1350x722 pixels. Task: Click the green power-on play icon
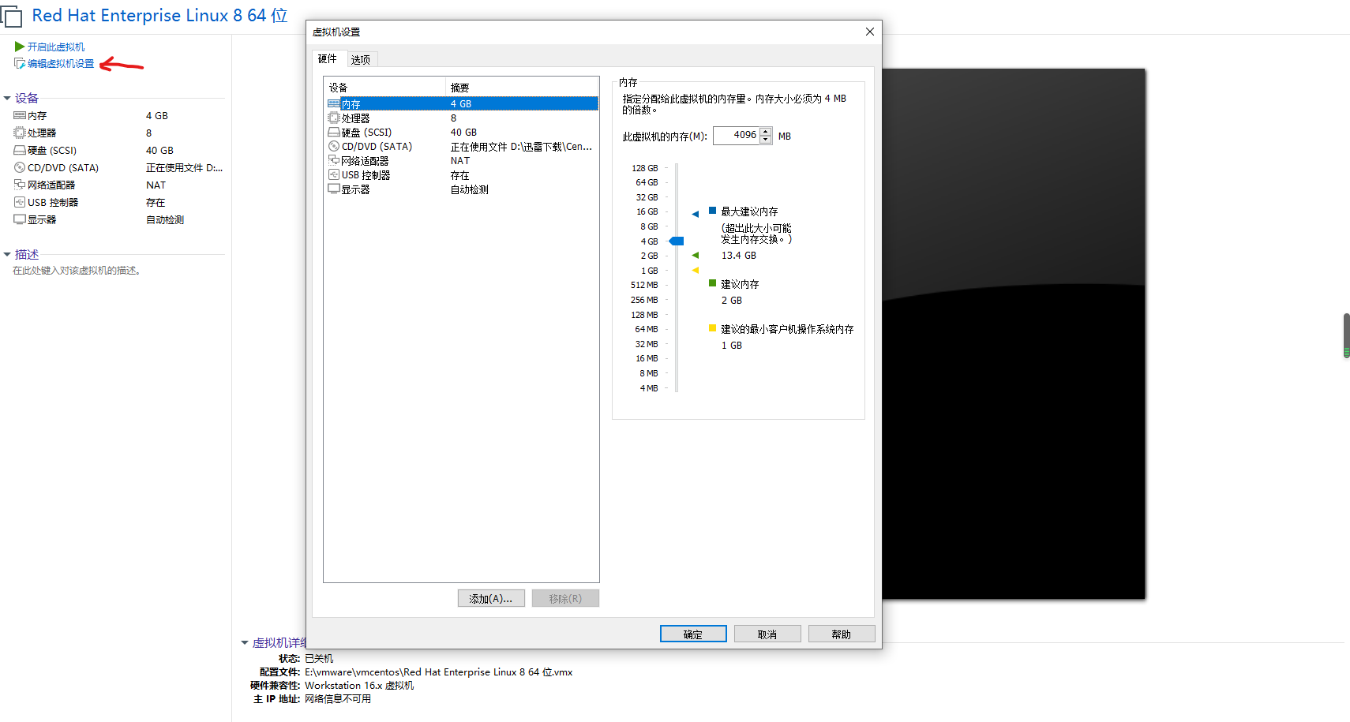tap(20, 47)
